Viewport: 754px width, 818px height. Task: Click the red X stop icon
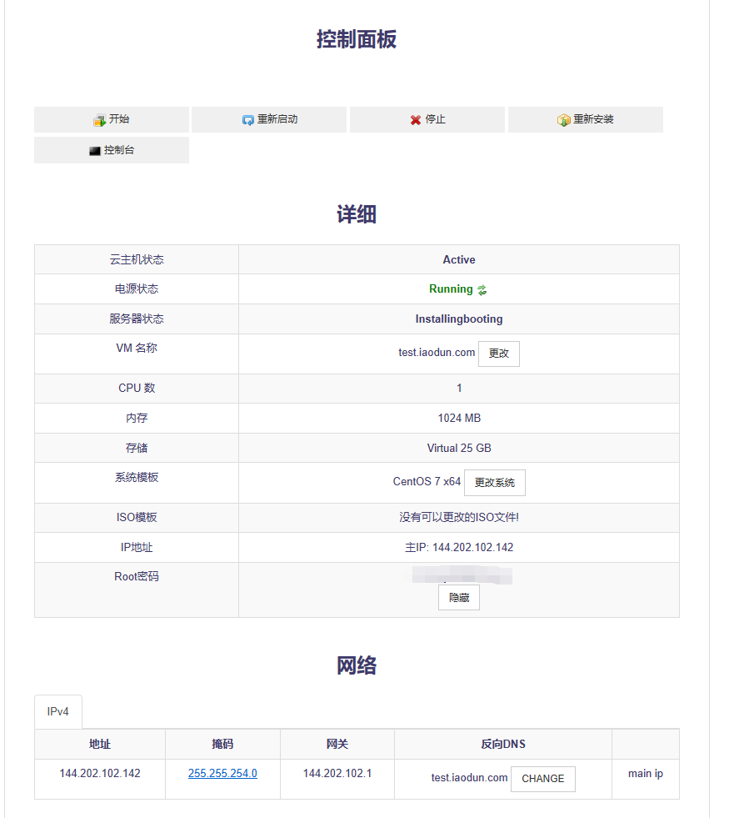click(415, 121)
